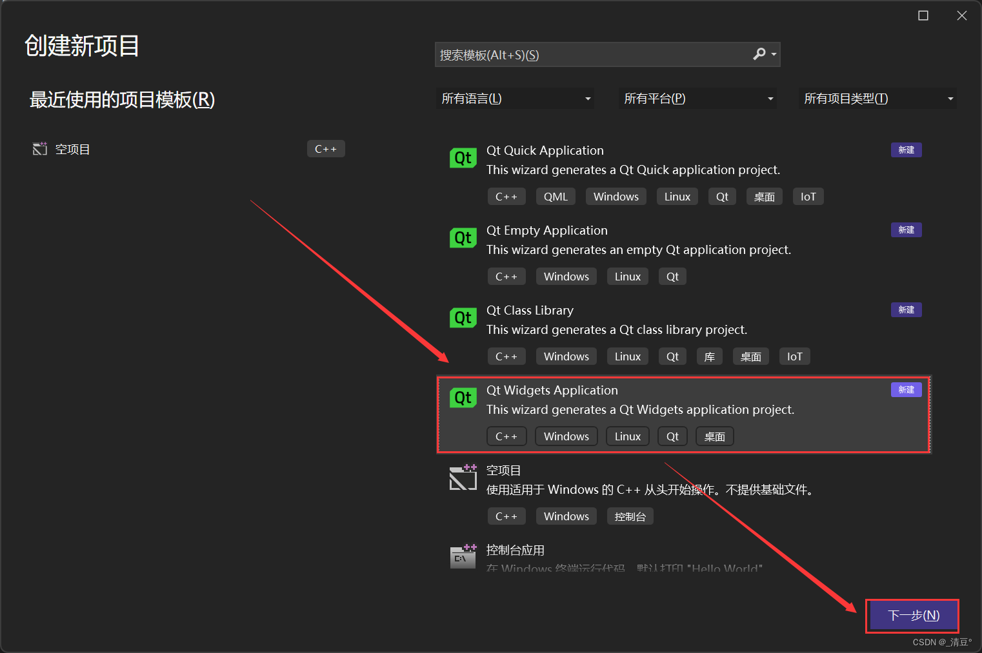
Task: Click the Qt tag under Qt Empty Application
Action: [672, 277]
